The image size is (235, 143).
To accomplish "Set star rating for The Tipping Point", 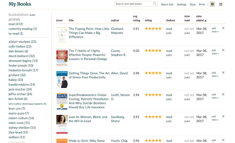I will [153, 29].
